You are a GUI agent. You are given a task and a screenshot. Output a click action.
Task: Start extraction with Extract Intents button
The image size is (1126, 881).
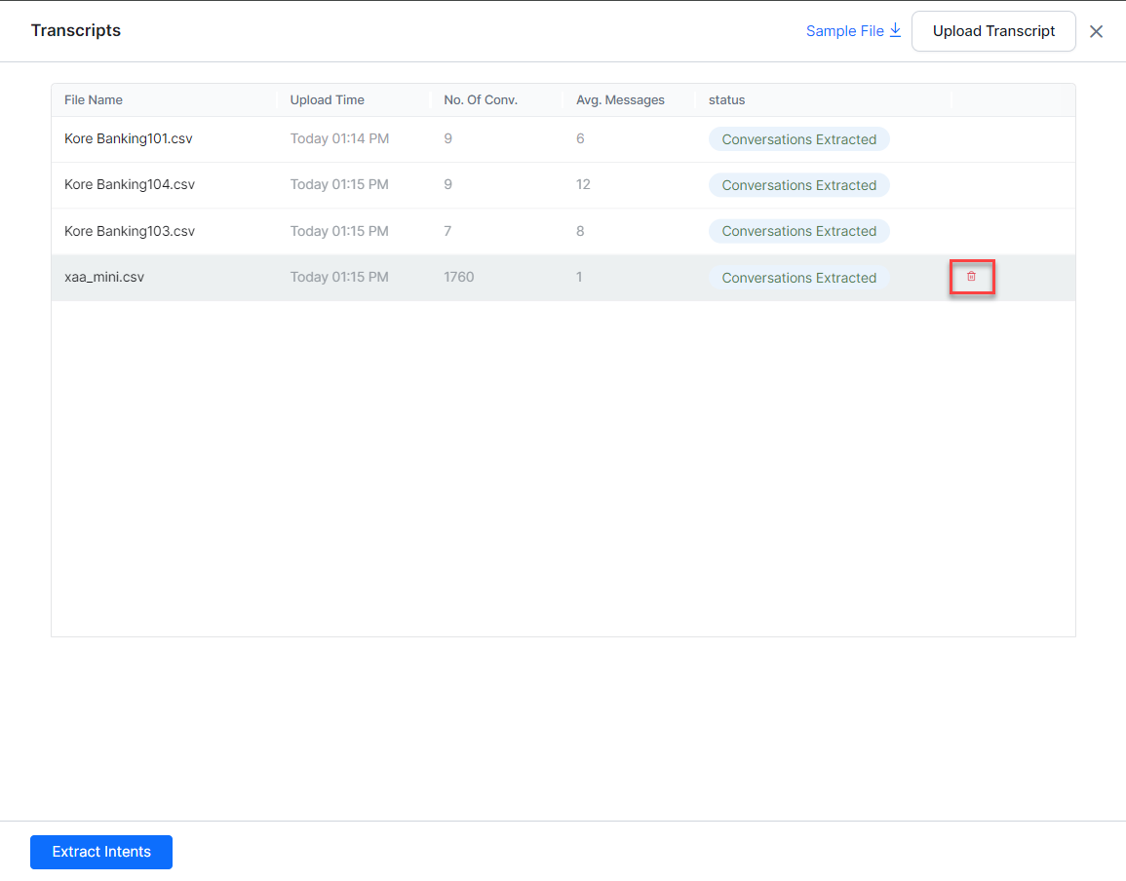click(x=101, y=852)
